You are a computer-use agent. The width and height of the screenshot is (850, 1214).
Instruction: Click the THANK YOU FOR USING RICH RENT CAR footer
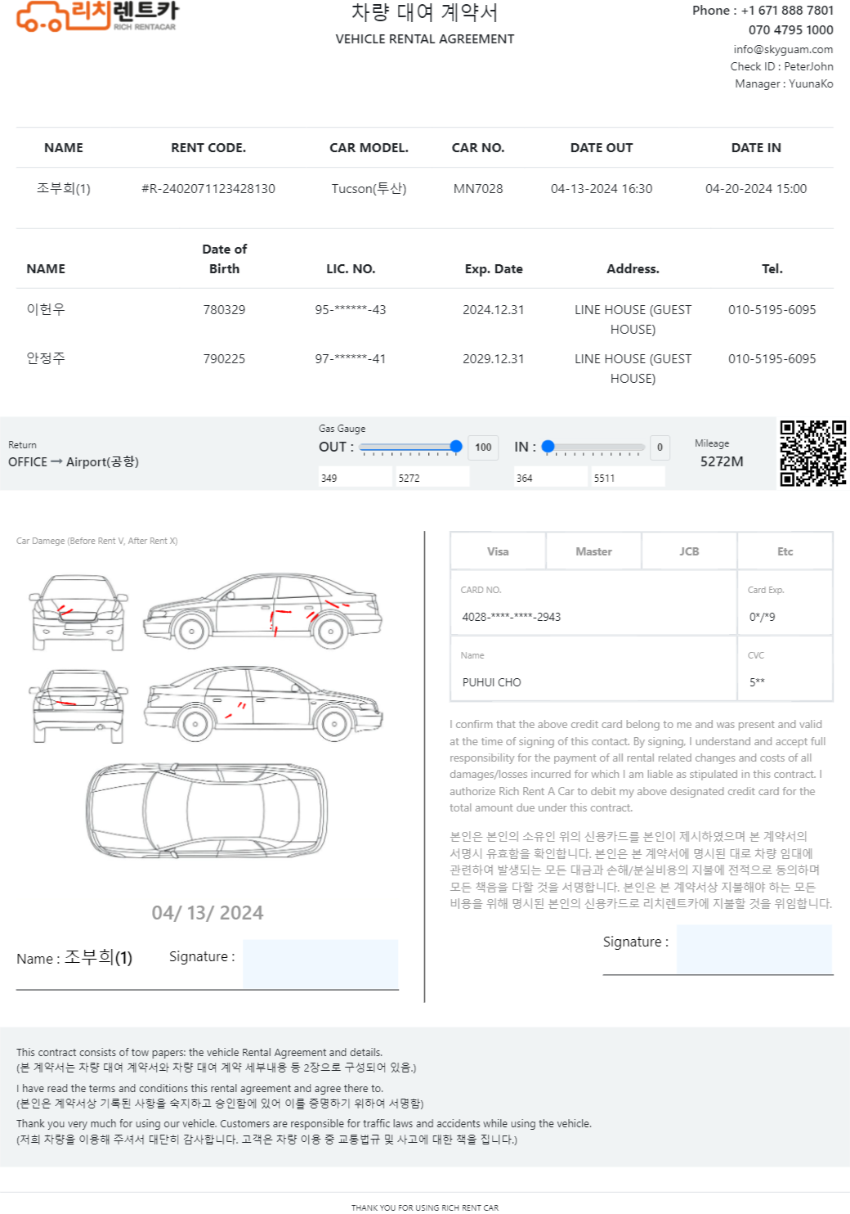(x=425, y=1207)
